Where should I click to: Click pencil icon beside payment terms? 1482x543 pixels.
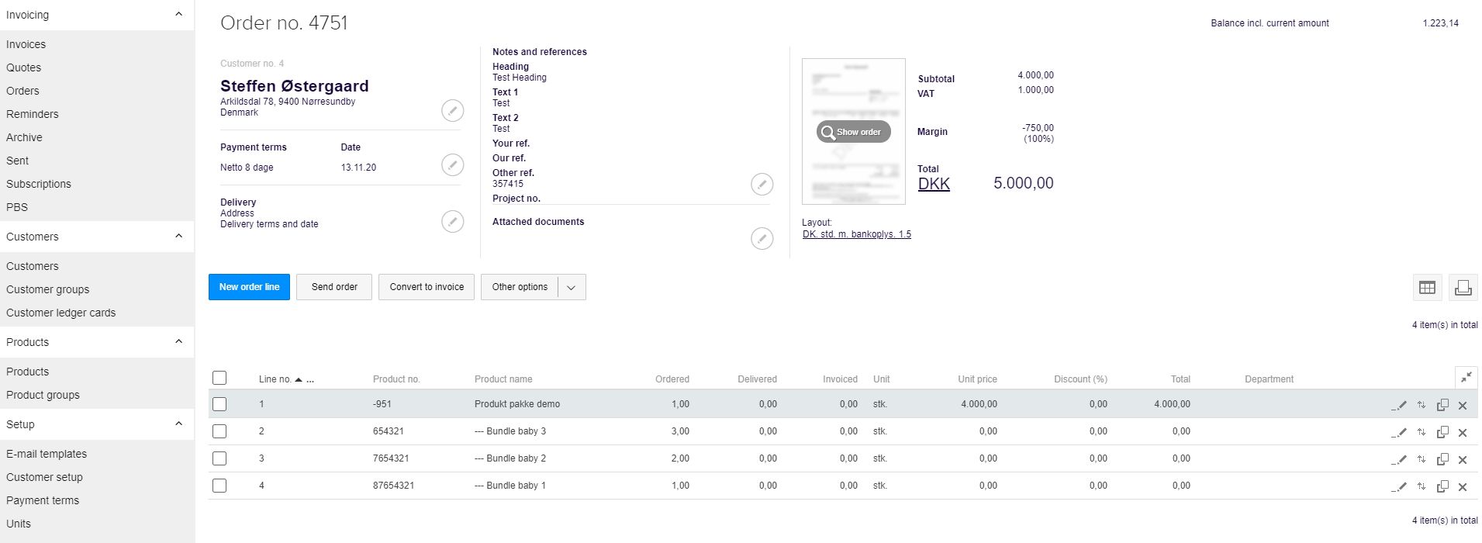(x=452, y=164)
